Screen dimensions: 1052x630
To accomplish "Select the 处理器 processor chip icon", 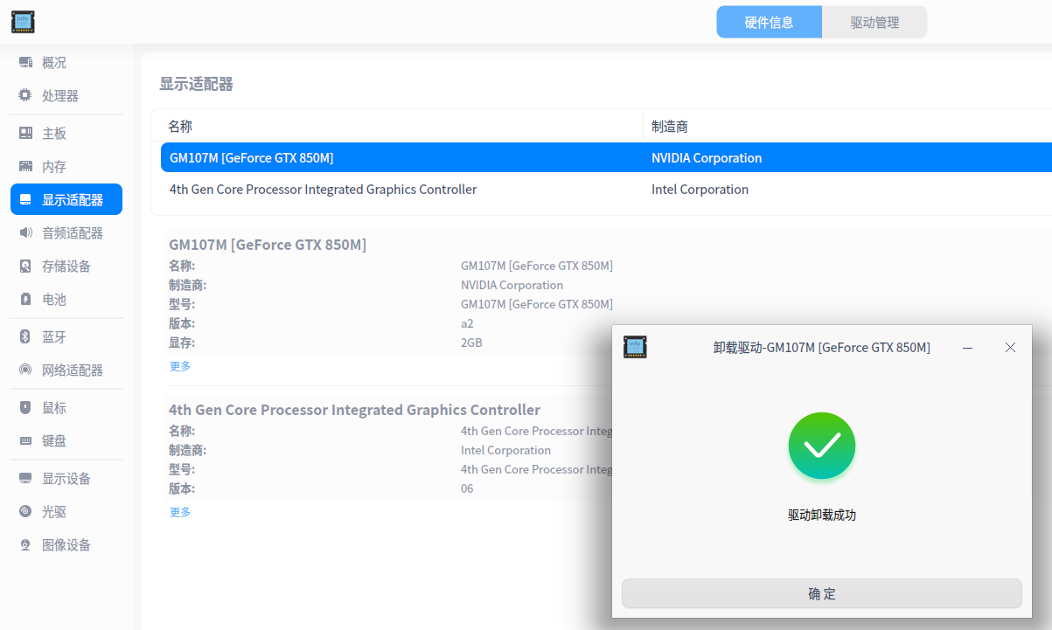I will [x=25, y=95].
